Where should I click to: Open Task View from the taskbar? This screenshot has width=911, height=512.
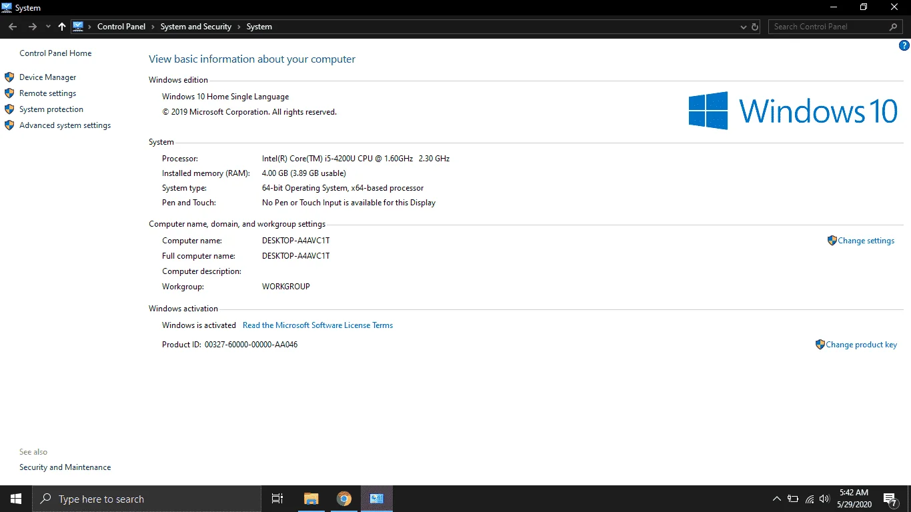point(277,499)
